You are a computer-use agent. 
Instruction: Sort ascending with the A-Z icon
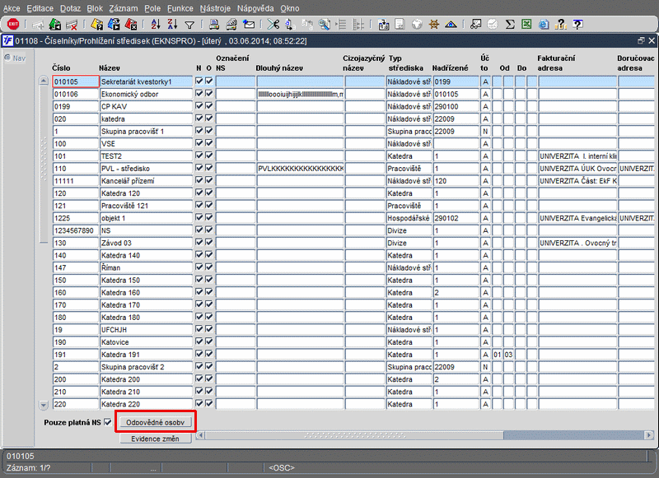pyautogui.click(x=156, y=25)
